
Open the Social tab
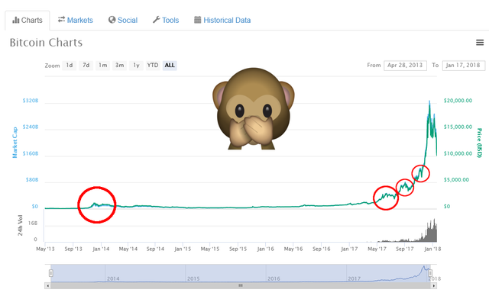tap(123, 21)
